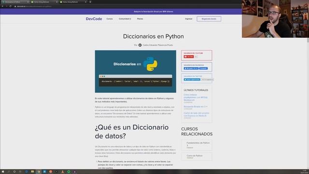
Task: Open Task View in the taskbar
Action: click(x=20, y=172)
